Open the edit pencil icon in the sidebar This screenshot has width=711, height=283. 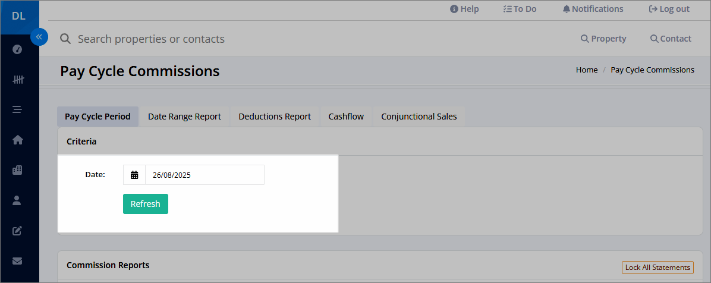(17, 231)
